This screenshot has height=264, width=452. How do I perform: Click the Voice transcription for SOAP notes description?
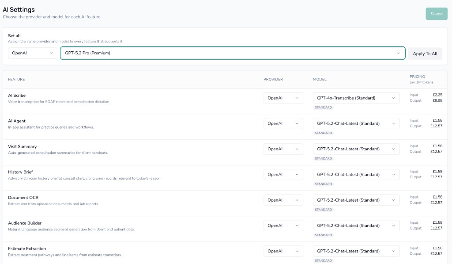(59, 102)
